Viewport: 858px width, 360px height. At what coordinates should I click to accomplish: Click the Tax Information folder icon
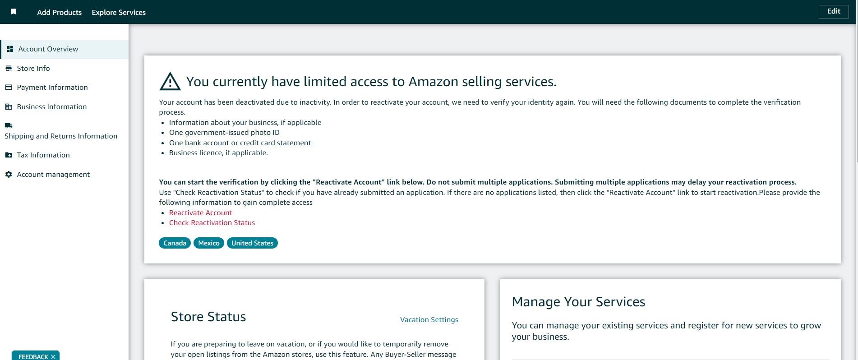click(9, 155)
